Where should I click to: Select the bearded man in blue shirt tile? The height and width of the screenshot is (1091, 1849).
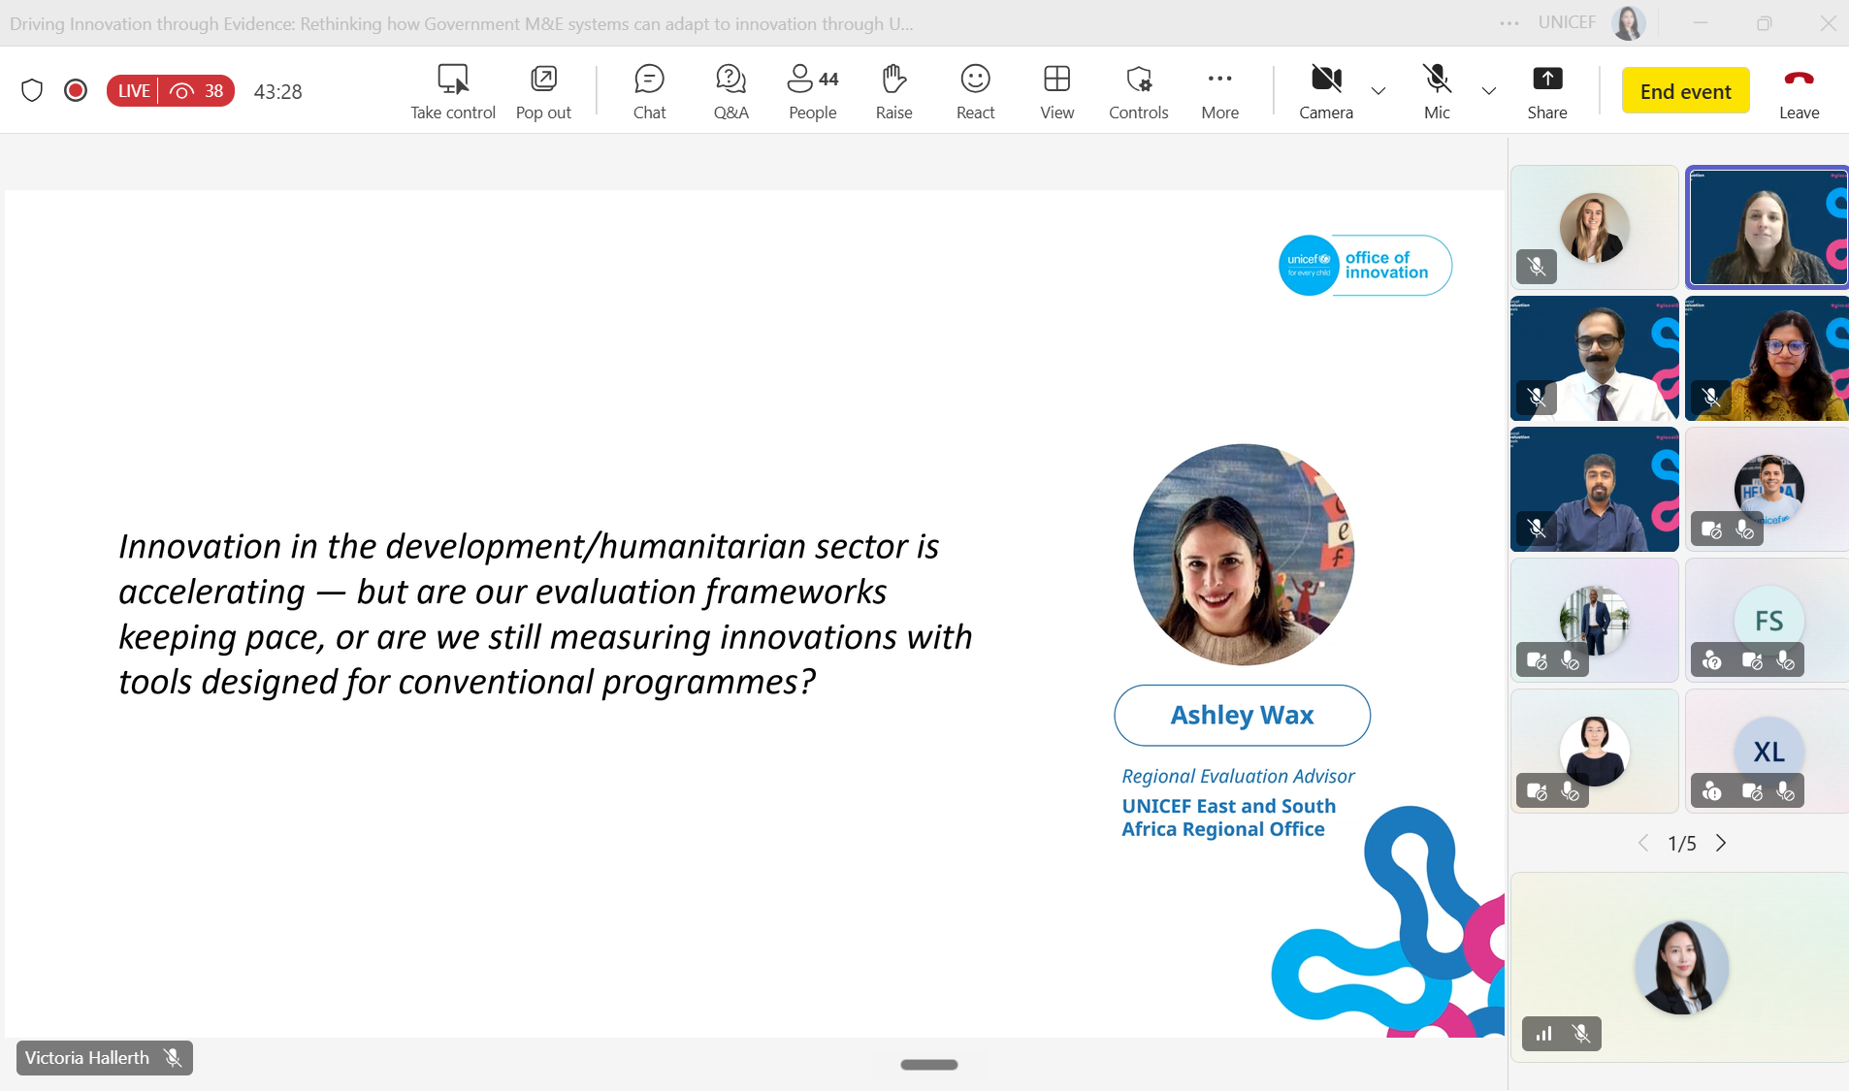pos(1594,489)
